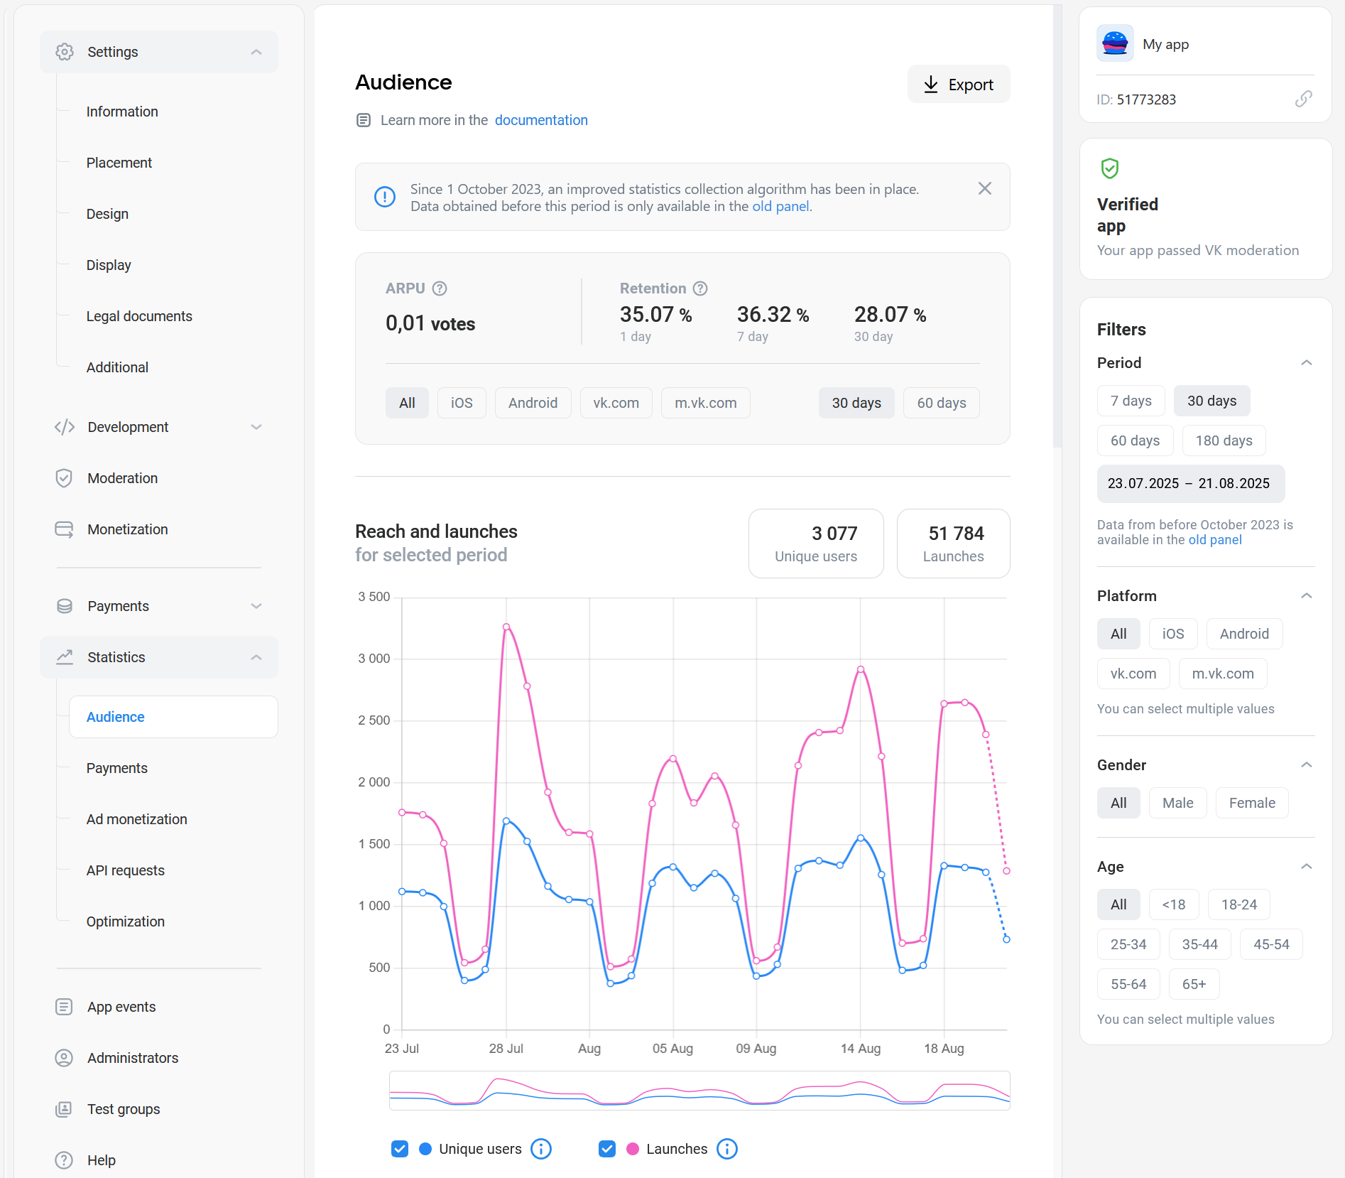Image resolution: width=1345 pixels, height=1178 pixels.
Task: Copy app ID link icon
Action: click(1303, 99)
